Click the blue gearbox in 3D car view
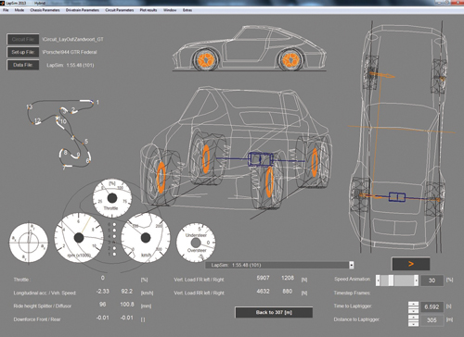This screenshot has width=464, height=337. click(x=261, y=159)
